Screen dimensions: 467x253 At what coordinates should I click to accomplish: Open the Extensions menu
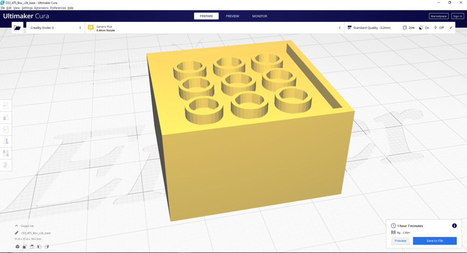point(41,8)
